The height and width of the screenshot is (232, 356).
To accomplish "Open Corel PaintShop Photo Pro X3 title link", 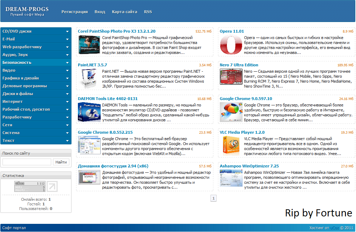I will point(117,31).
